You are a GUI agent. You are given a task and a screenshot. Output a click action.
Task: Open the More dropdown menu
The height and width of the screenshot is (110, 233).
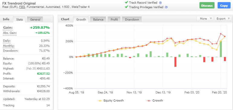[205, 18]
